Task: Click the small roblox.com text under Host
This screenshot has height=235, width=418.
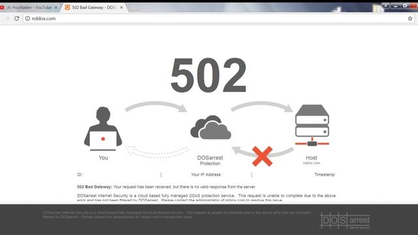Action: [x=312, y=163]
